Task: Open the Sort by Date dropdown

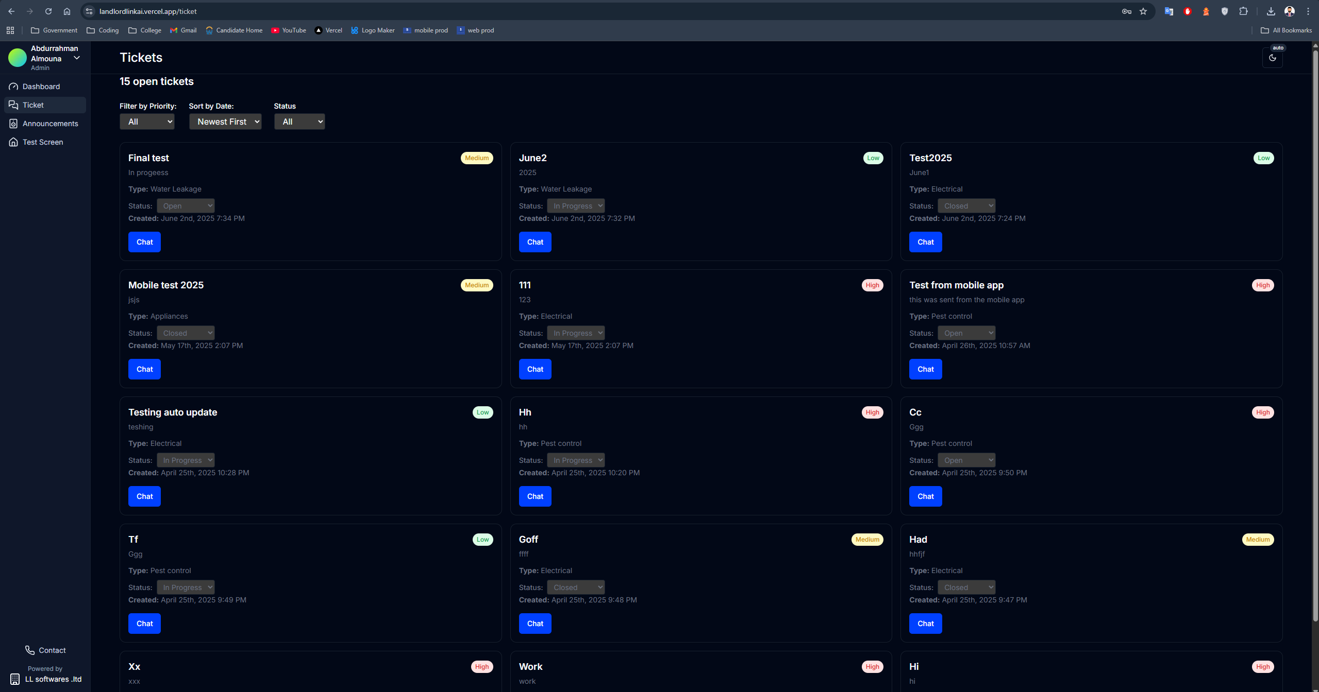Action: [x=225, y=122]
